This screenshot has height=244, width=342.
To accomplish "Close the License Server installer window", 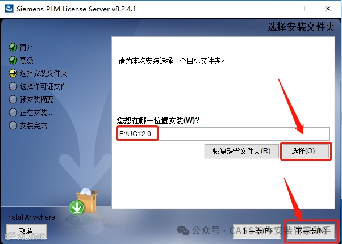I will click(328, 9).
